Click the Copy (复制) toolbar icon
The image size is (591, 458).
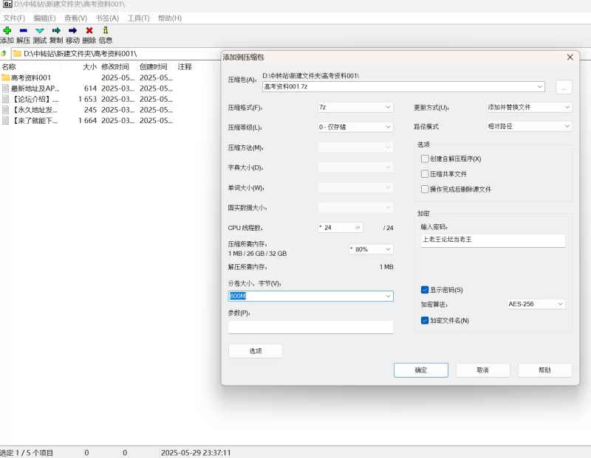pyautogui.click(x=56, y=31)
